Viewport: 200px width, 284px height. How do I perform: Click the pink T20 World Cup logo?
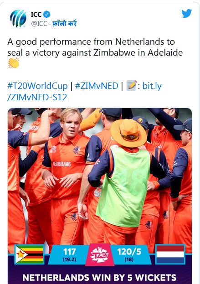pos(100,255)
